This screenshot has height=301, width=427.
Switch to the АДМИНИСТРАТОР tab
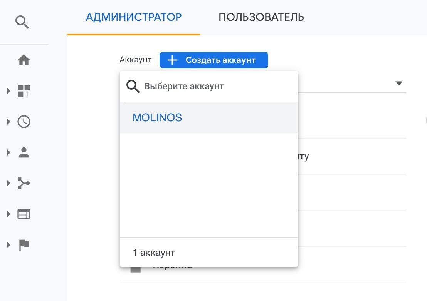pos(134,17)
